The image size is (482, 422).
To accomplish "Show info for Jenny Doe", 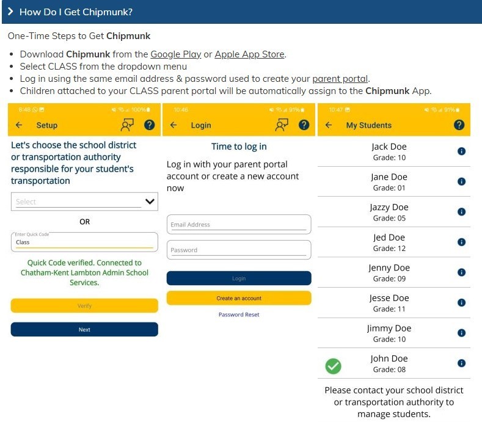I will (461, 272).
